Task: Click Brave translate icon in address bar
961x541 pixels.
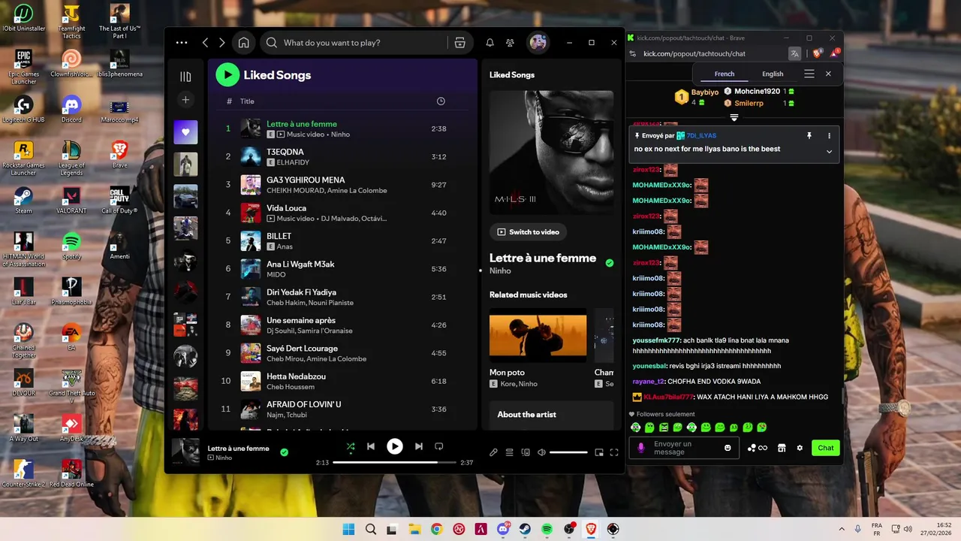Action: (x=794, y=53)
